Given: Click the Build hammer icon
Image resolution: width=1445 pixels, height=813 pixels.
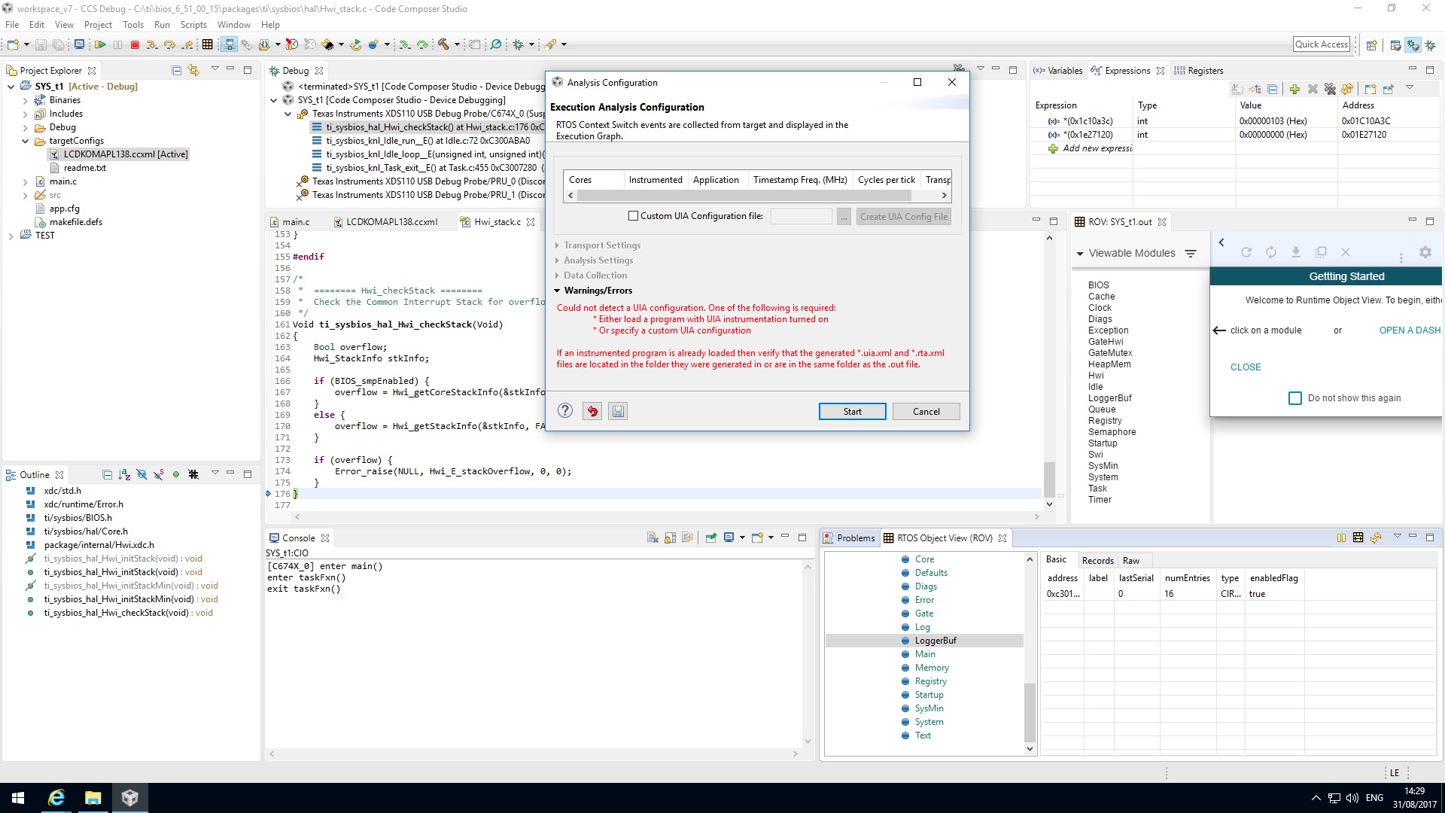Looking at the screenshot, I should (443, 45).
